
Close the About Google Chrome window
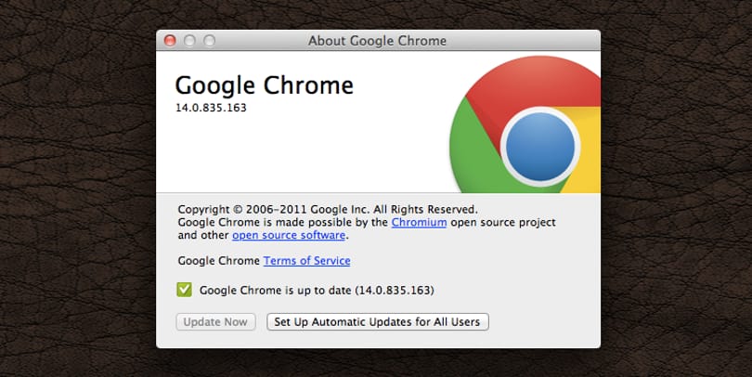click(170, 41)
